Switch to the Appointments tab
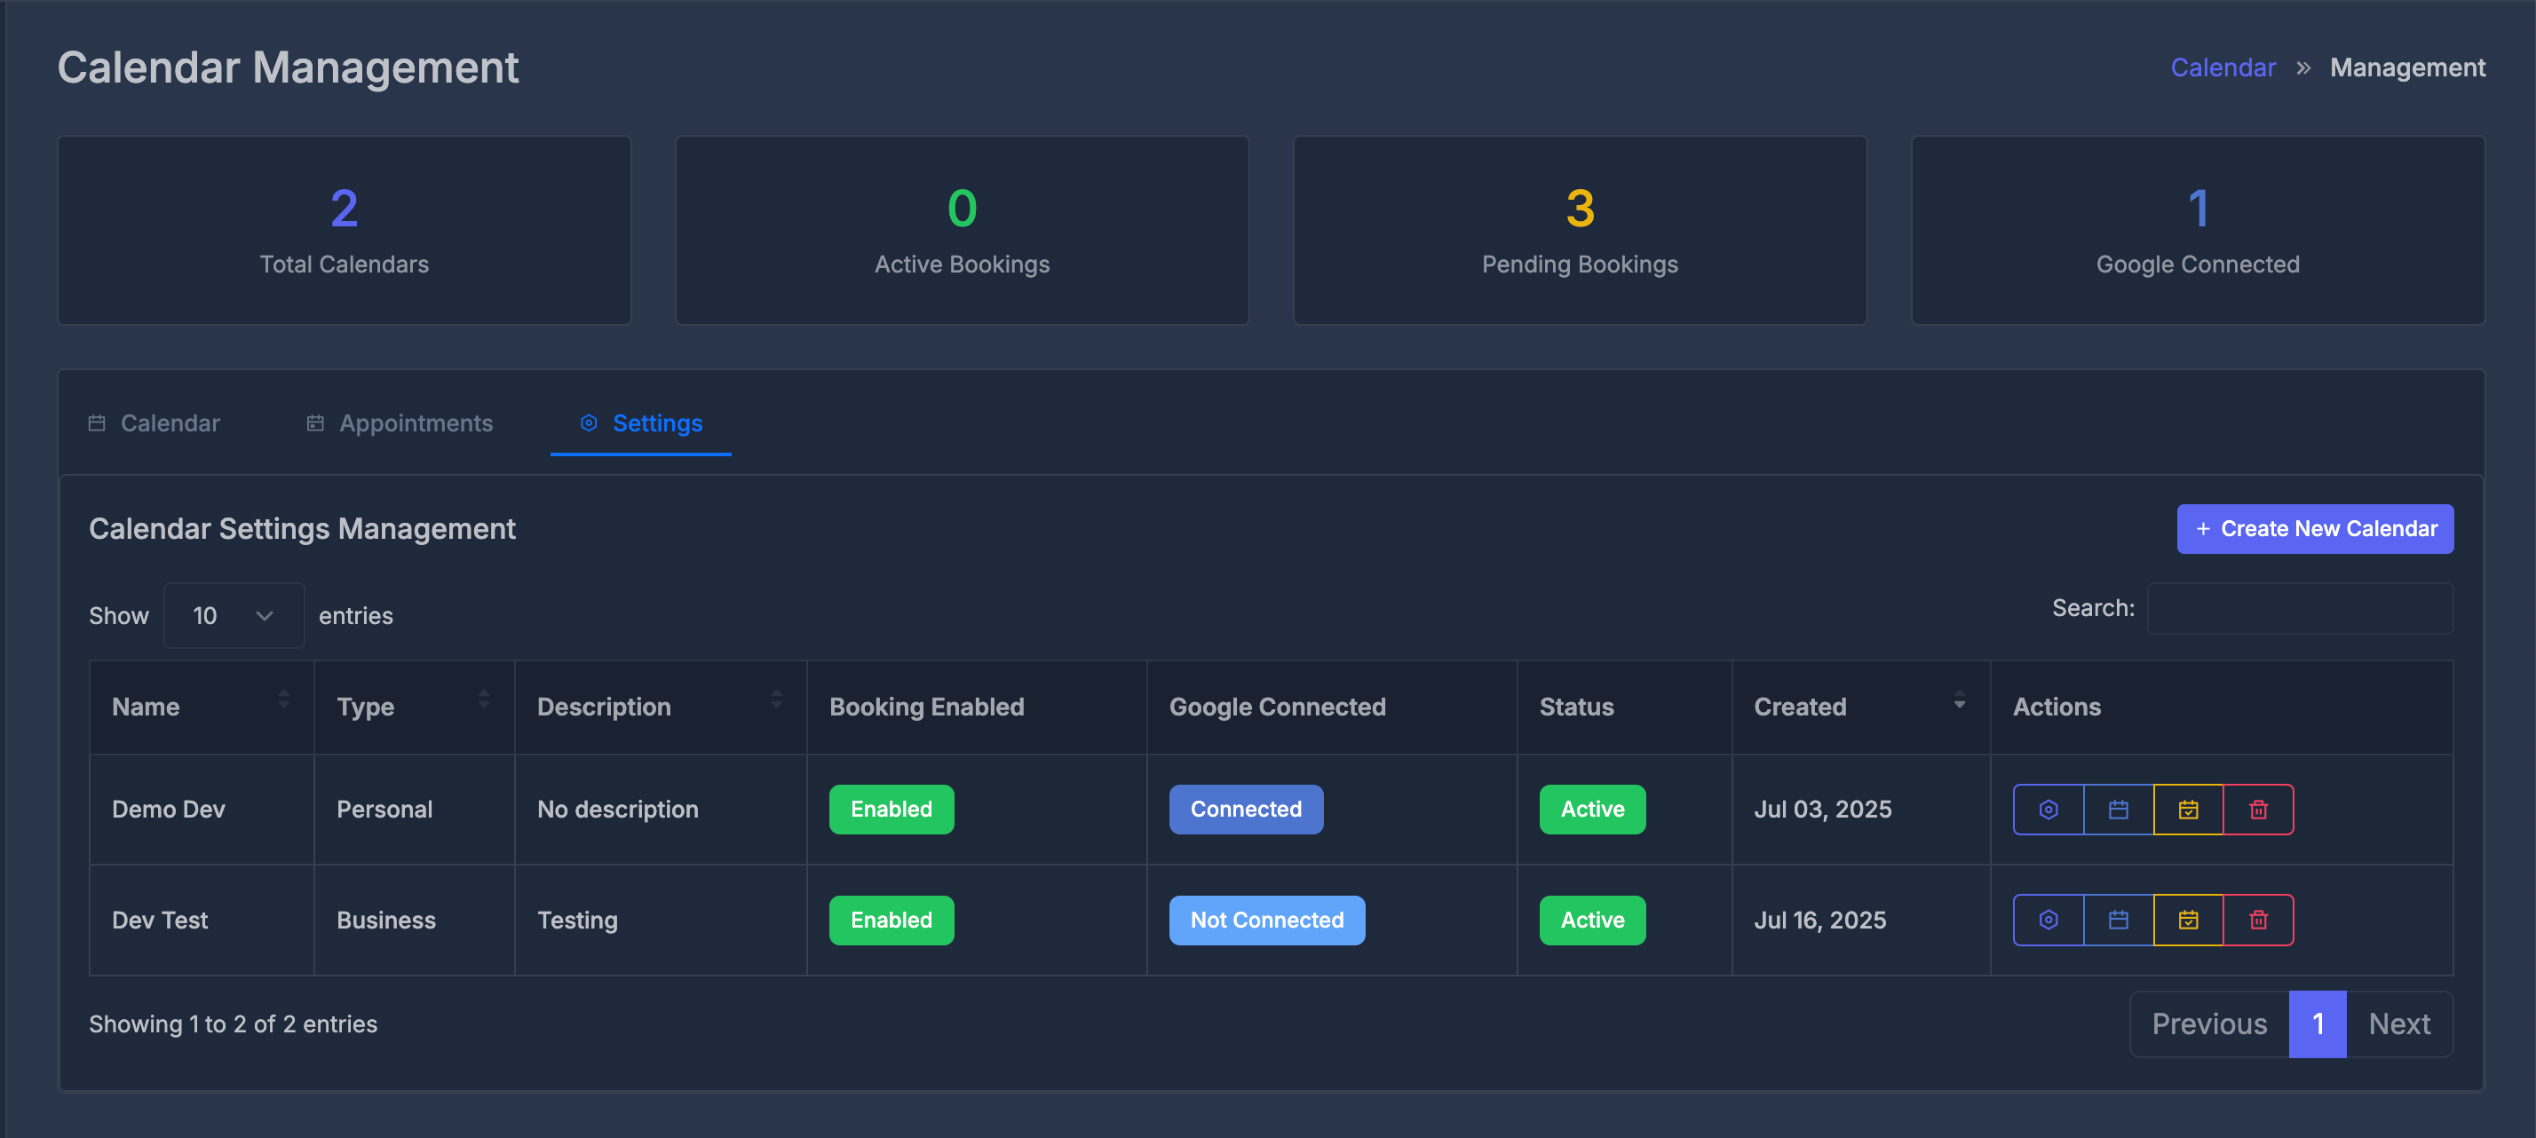This screenshot has height=1138, width=2536. [x=400, y=423]
